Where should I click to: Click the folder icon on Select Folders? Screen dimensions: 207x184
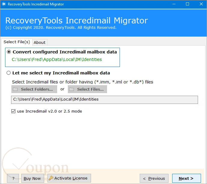pyautogui.click(x=15, y=89)
